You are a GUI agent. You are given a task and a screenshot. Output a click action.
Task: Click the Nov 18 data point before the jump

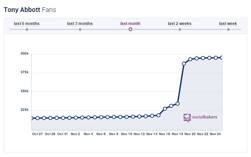point(178,104)
